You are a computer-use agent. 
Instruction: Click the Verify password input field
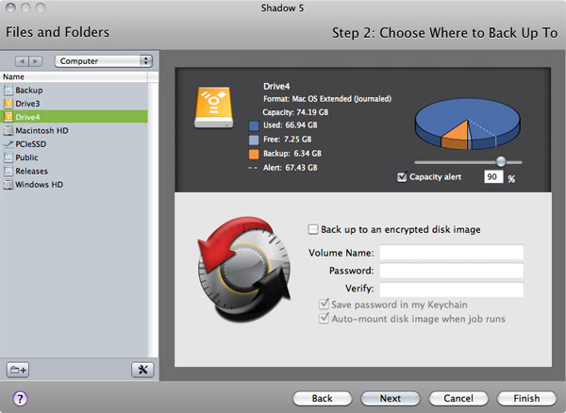[x=451, y=289]
